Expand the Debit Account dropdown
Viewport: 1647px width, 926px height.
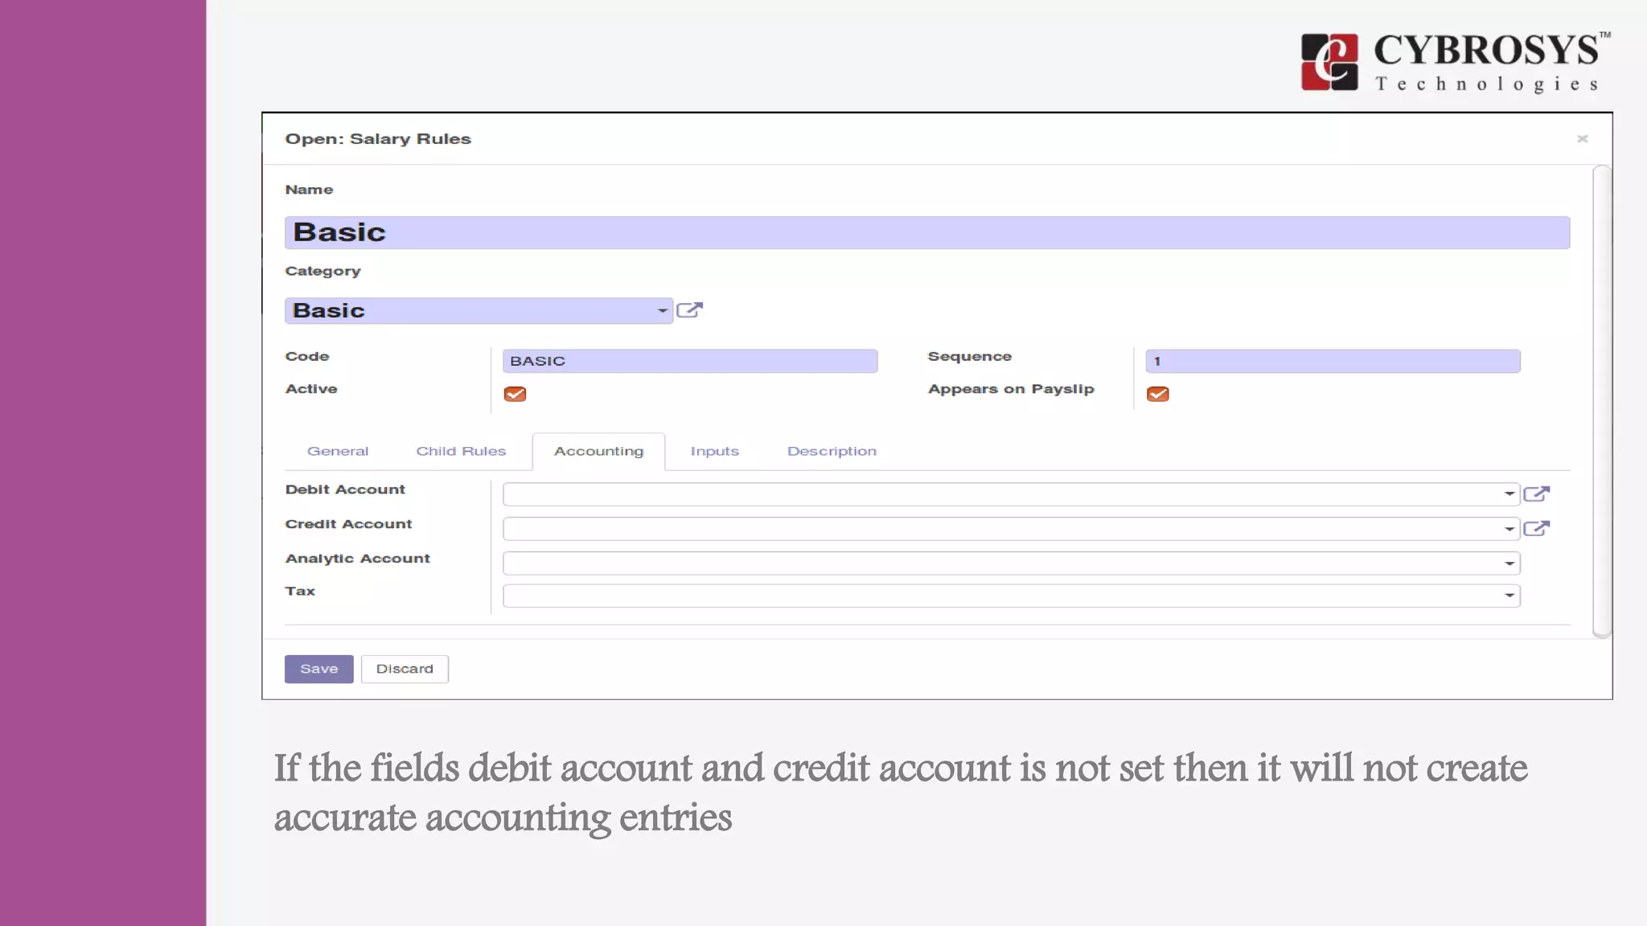(x=1509, y=494)
